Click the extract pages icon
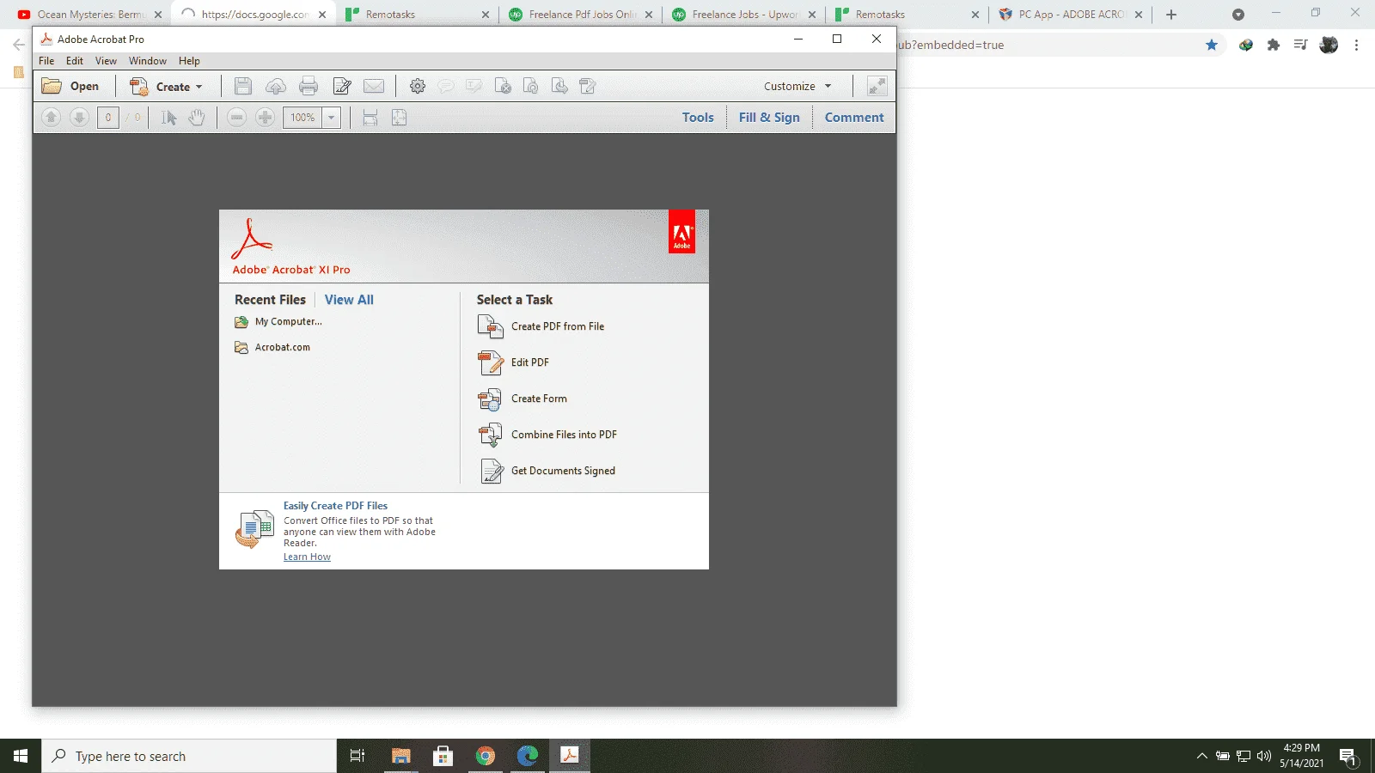This screenshot has height=773, width=1375. coord(559,86)
